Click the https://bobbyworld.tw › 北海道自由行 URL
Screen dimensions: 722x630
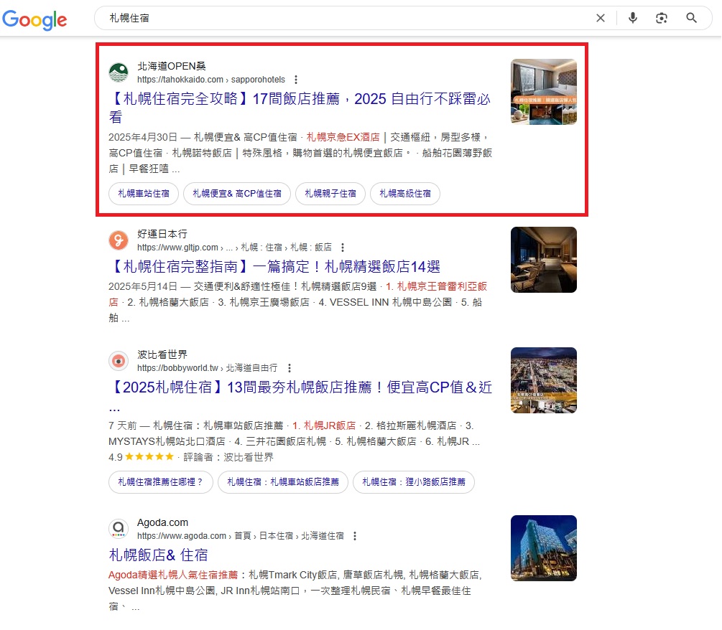point(208,368)
